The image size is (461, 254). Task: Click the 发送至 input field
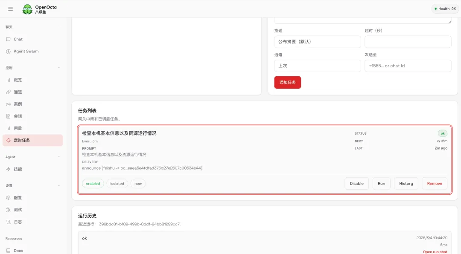(x=408, y=66)
